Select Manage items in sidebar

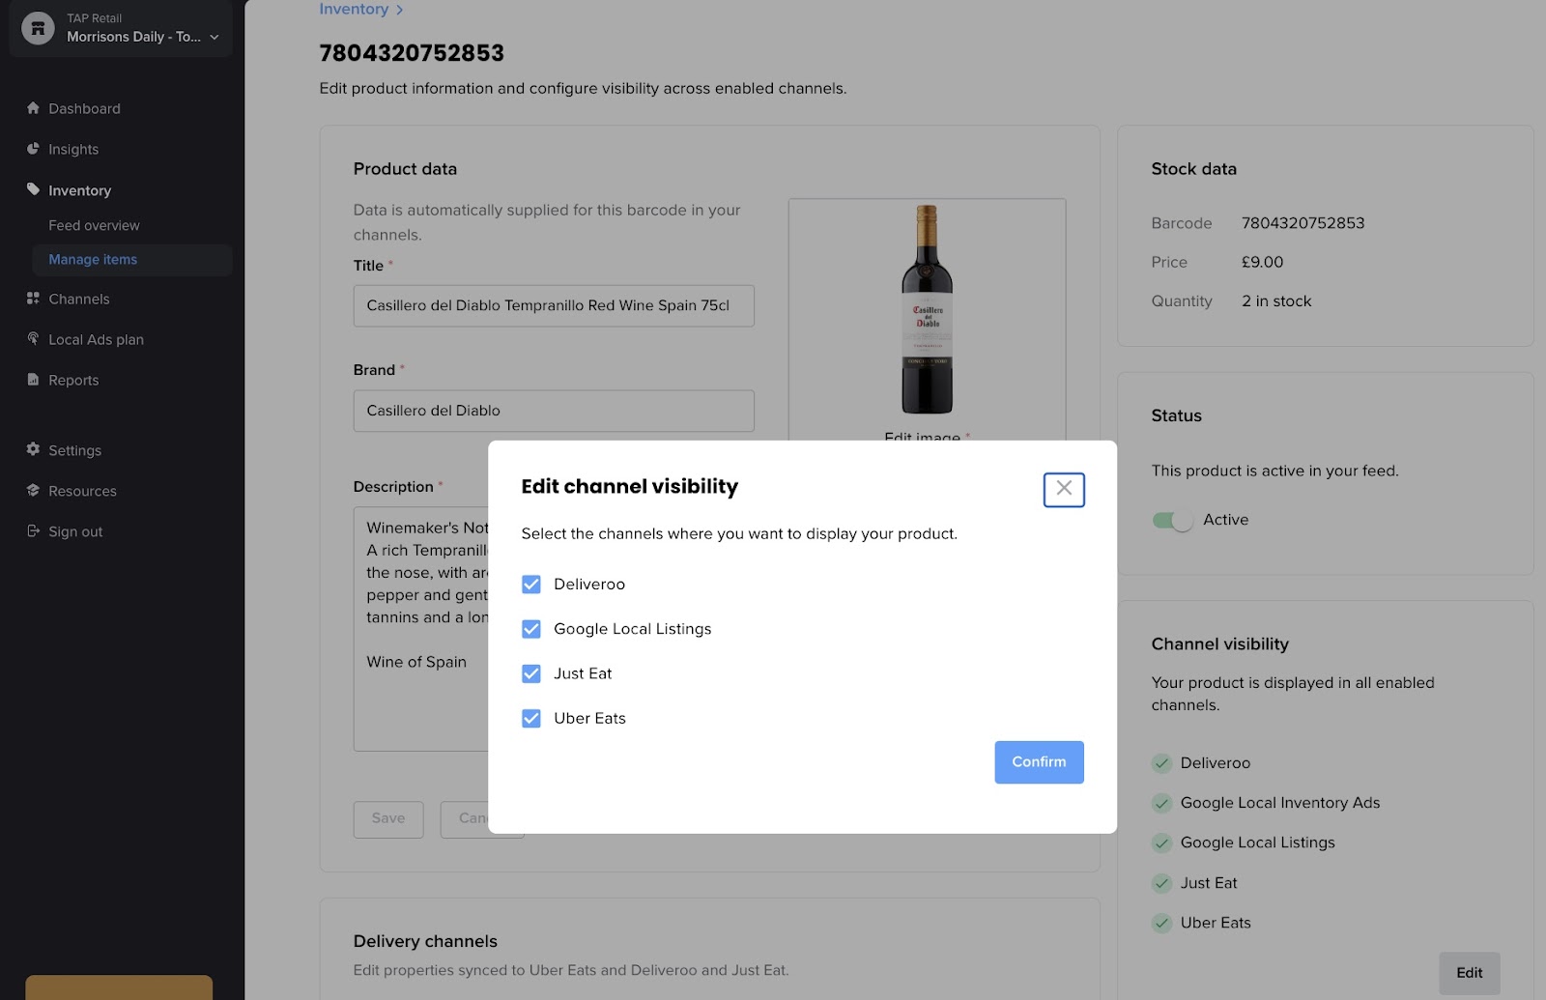click(x=93, y=259)
